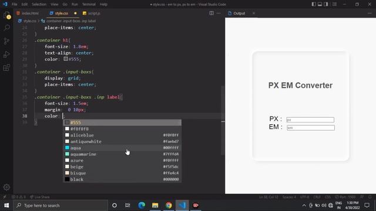Open the editor more actions menu
Screen dimensions: 376x211
coord(219,13)
